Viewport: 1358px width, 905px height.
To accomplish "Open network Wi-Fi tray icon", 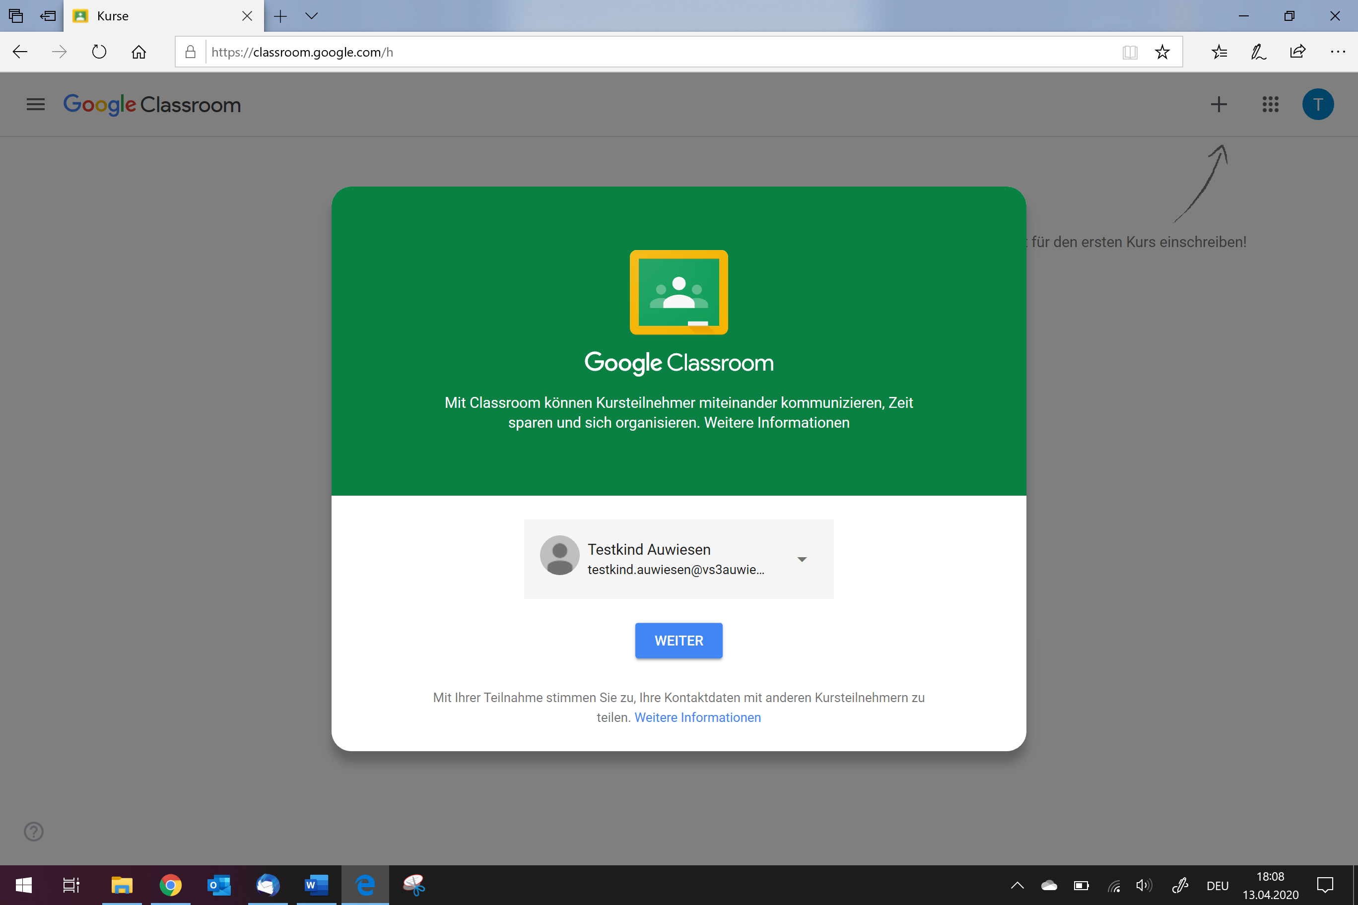I will (1114, 885).
